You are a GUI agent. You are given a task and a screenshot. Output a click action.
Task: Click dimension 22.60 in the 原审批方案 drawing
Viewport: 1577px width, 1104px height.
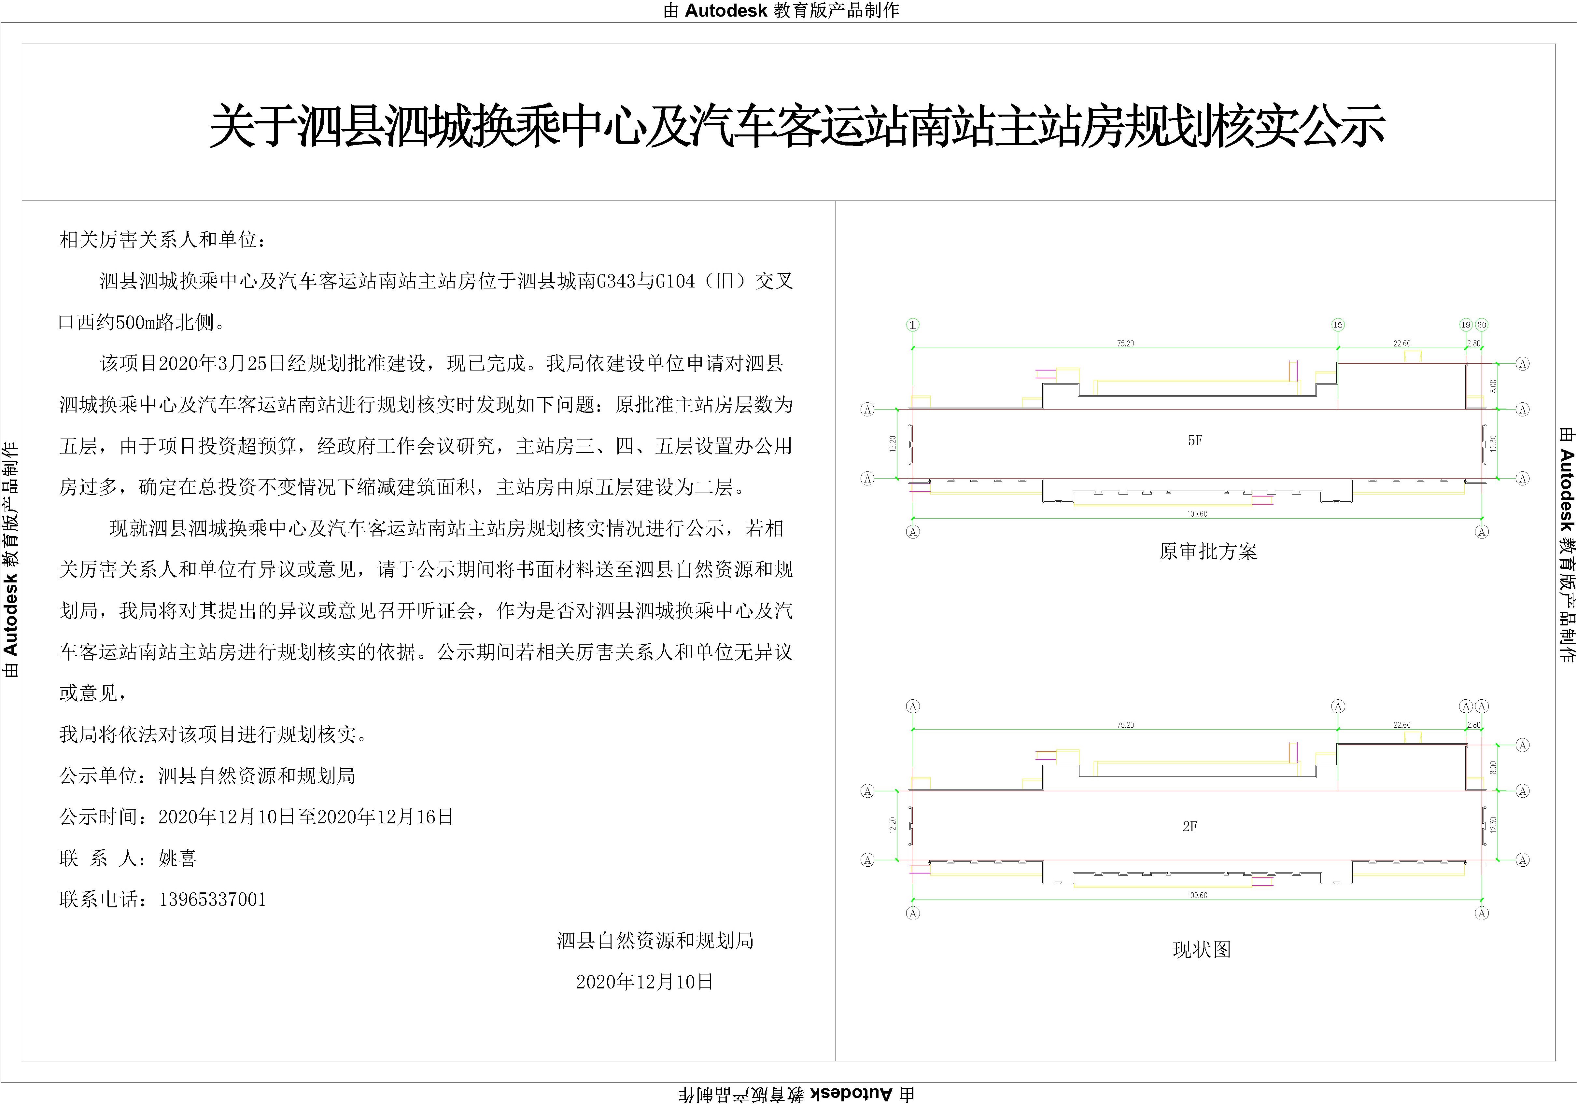(1402, 343)
